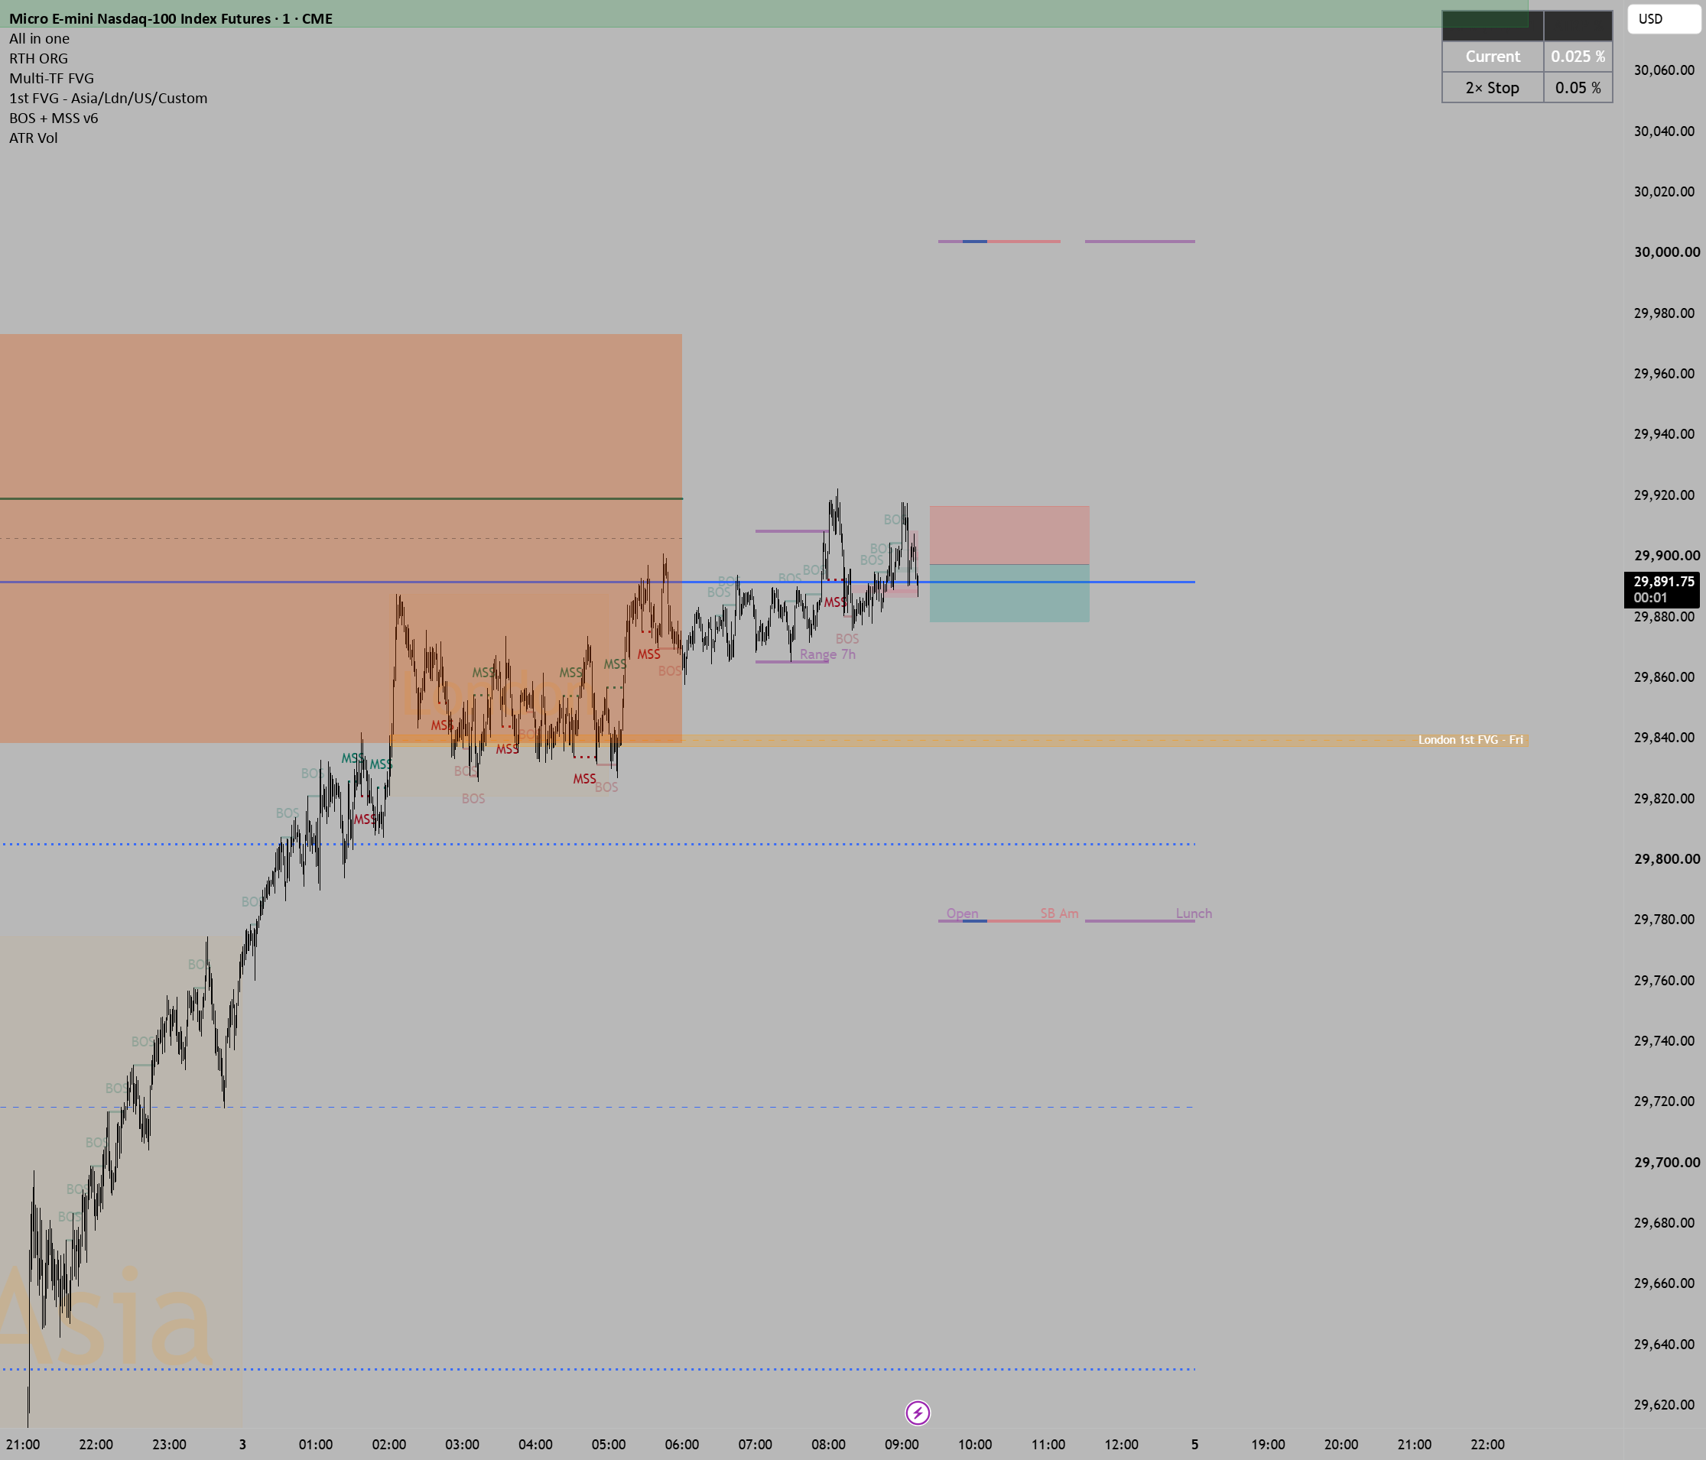Select the 02:00 time axis label
Image resolution: width=1706 pixels, height=1460 pixels.
pos(388,1445)
